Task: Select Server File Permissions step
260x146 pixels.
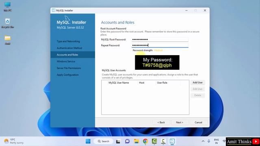Action: 69,68
